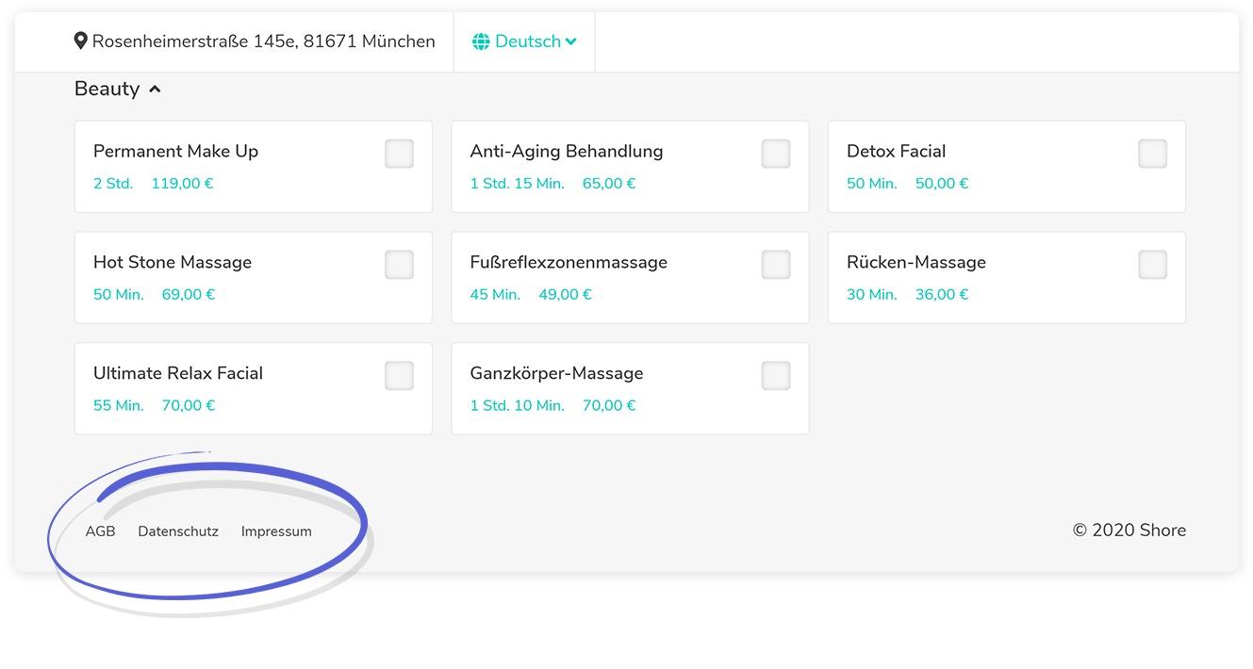Click the chevron next to Deutsch
The image size is (1253, 669).
pyautogui.click(x=570, y=41)
